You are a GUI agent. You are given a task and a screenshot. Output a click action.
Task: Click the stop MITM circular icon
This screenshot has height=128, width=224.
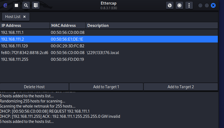point(179,5)
